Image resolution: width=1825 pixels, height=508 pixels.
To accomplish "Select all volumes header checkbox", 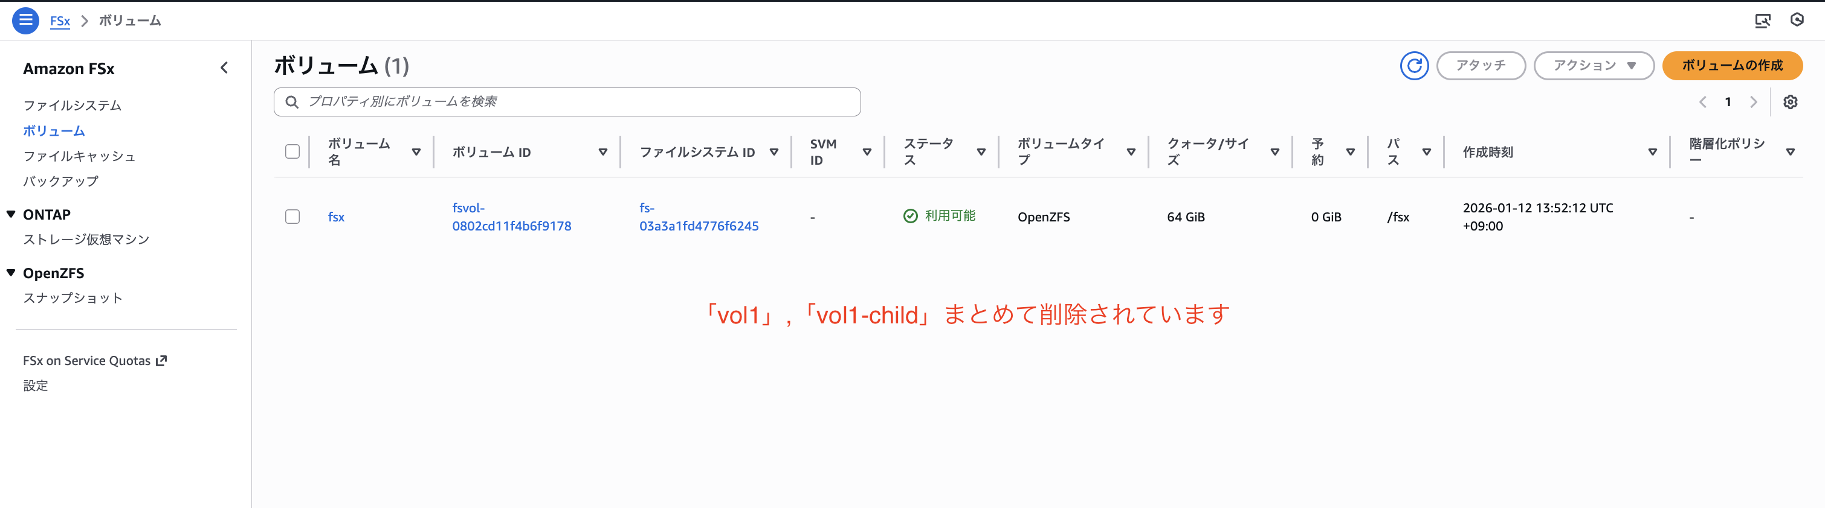I will [292, 152].
